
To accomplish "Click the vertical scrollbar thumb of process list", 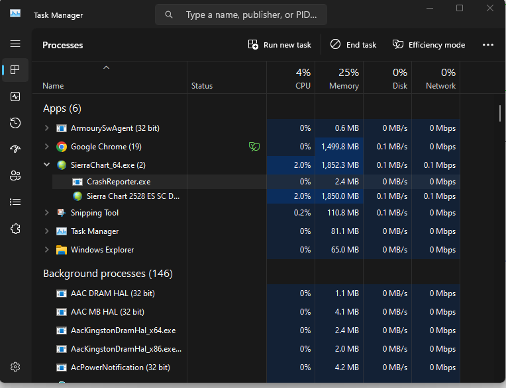I will [x=500, y=113].
